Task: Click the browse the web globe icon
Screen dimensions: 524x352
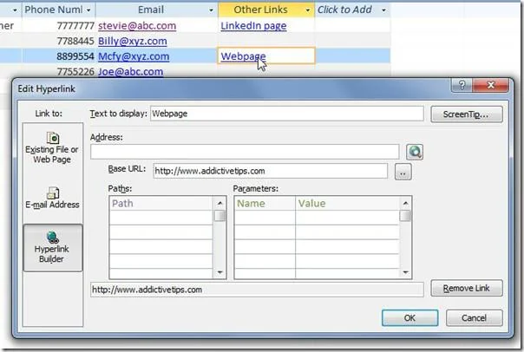Action: point(415,152)
